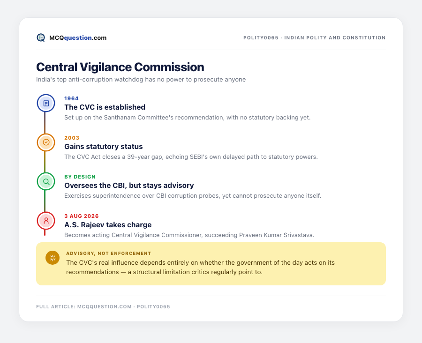This screenshot has height=343, width=422.
Task: Click 'Gains statutory status' heading
Action: pyautogui.click(x=103, y=146)
